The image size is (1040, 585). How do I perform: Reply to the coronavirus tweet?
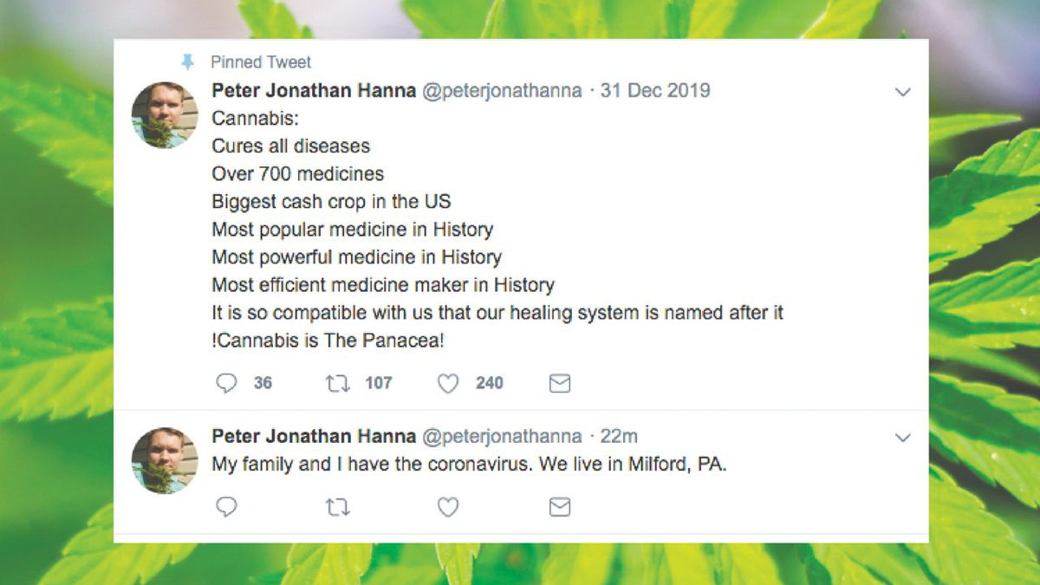(226, 507)
